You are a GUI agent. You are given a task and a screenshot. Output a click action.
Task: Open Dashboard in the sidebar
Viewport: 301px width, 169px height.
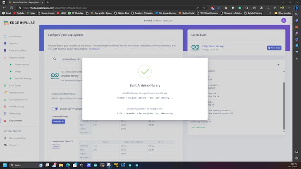click(x=15, y=37)
